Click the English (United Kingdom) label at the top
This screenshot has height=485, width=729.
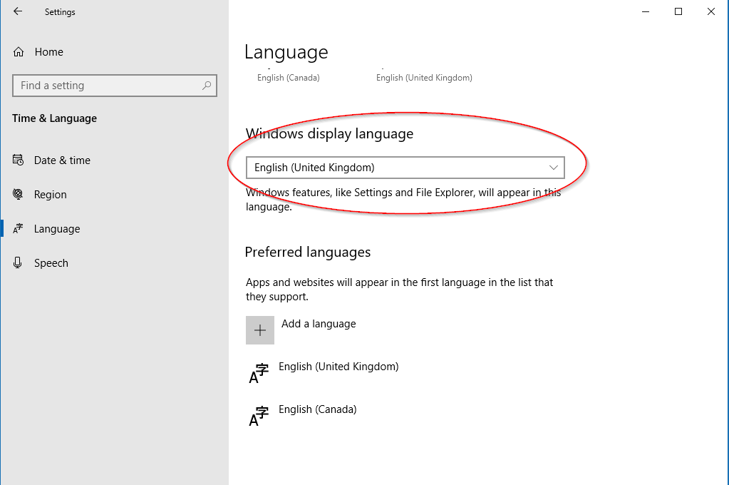tap(424, 78)
